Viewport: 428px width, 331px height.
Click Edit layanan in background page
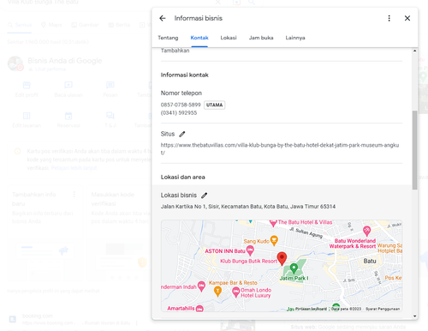(27, 120)
